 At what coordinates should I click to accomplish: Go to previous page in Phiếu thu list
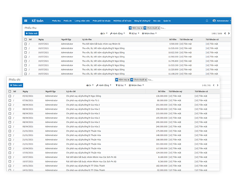tap(225, 33)
